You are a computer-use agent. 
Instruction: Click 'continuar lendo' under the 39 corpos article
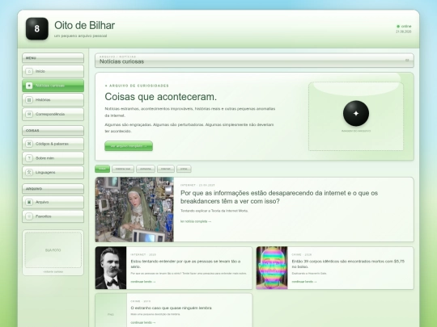click(304, 282)
